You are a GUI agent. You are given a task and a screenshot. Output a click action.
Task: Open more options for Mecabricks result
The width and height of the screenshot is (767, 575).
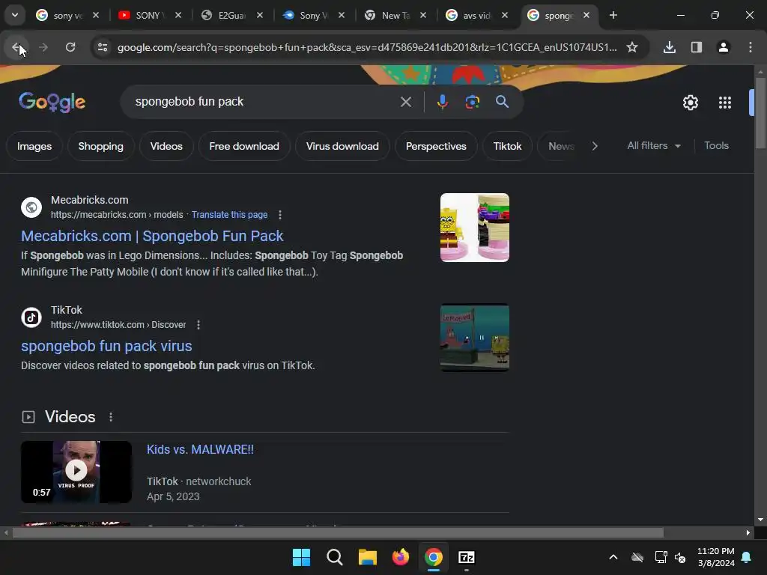pyautogui.click(x=280, y=215)
